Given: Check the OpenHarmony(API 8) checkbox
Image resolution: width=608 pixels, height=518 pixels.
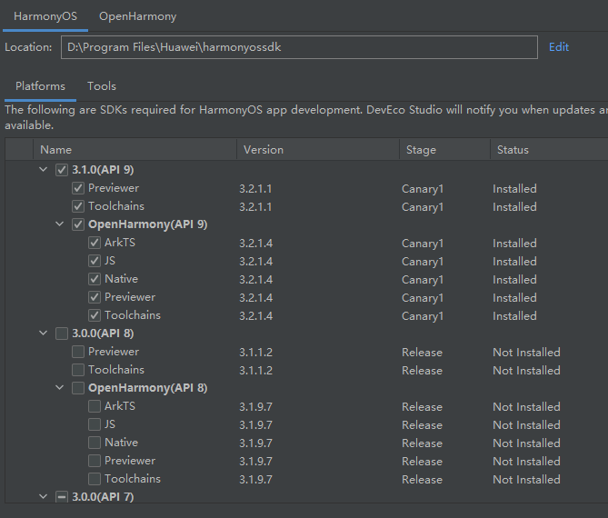Looking at the screenshot, I should coord(78,388).
